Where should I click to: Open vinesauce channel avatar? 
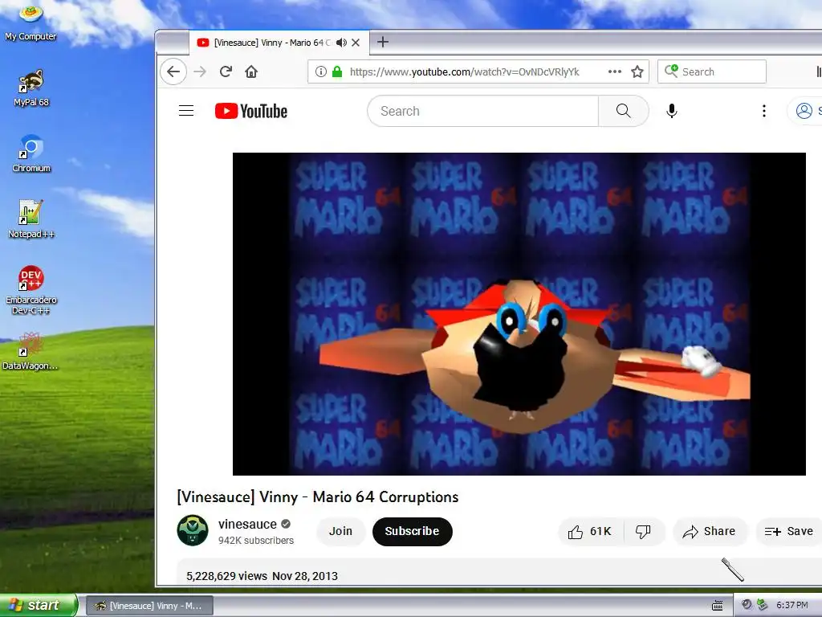coord(193,530)
